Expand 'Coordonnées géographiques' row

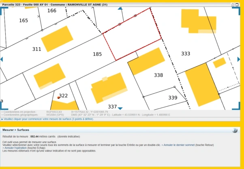[x=20, y=115]
